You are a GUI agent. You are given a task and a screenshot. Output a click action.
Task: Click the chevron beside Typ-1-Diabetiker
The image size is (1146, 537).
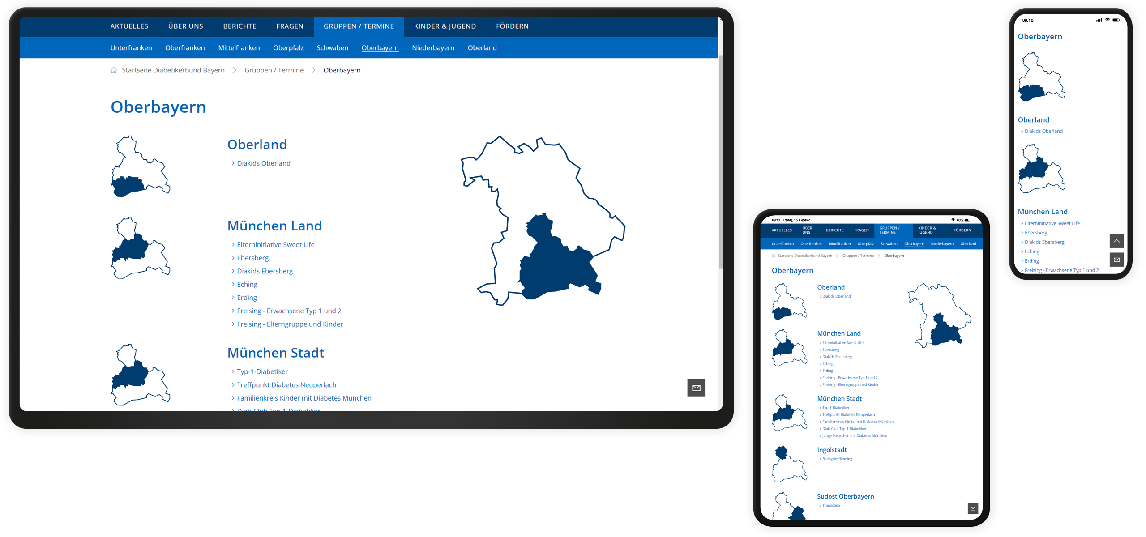tap(234, 371)
